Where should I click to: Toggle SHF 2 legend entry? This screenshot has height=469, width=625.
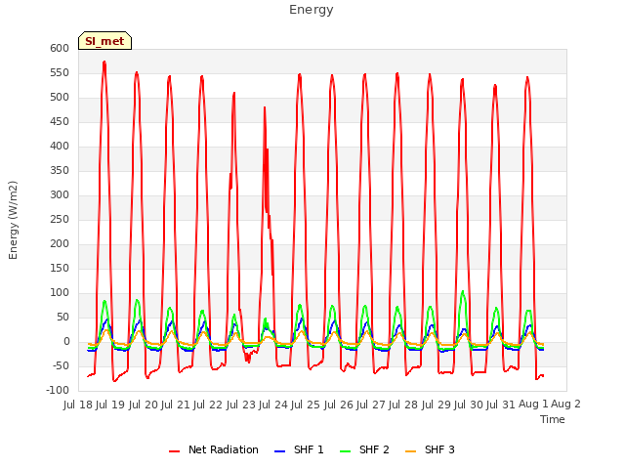point(364,449)
